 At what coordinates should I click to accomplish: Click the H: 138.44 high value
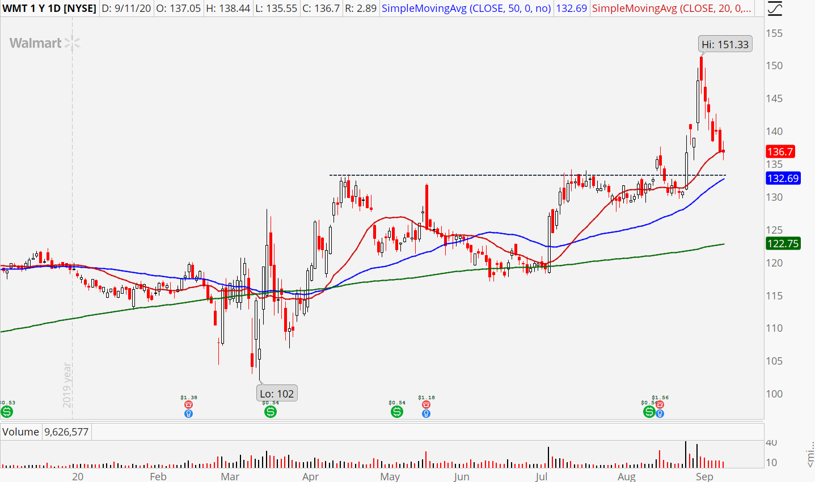point(227,9)
